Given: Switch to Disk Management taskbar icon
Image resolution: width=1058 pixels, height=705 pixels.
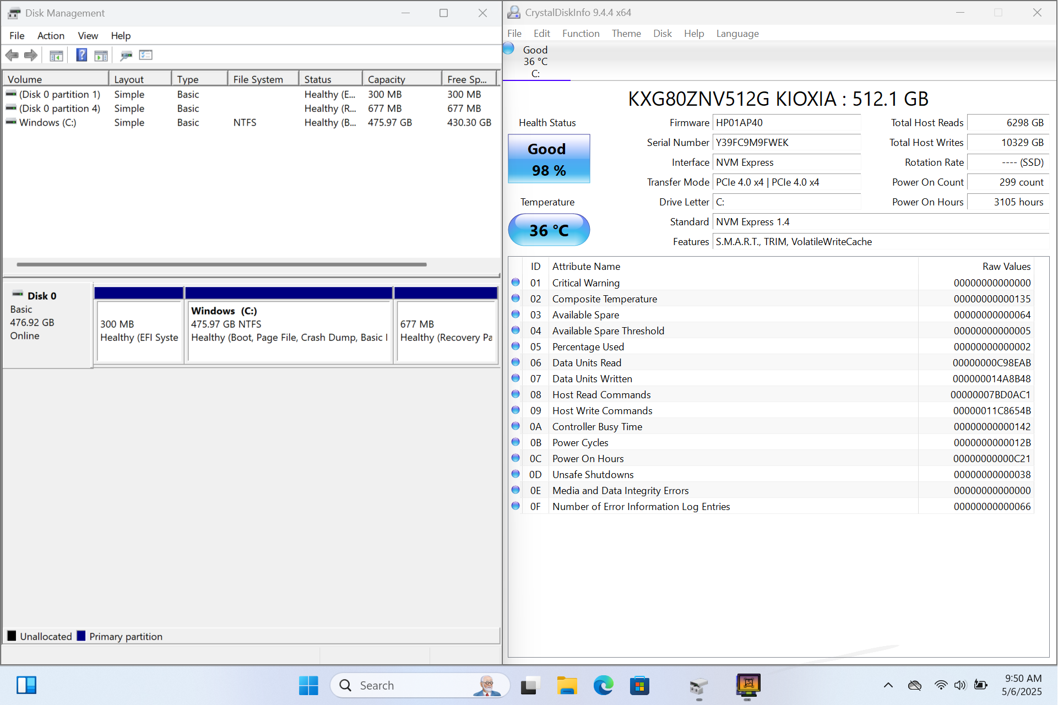Looking at the screenshot, I should [x=698, y=686].
